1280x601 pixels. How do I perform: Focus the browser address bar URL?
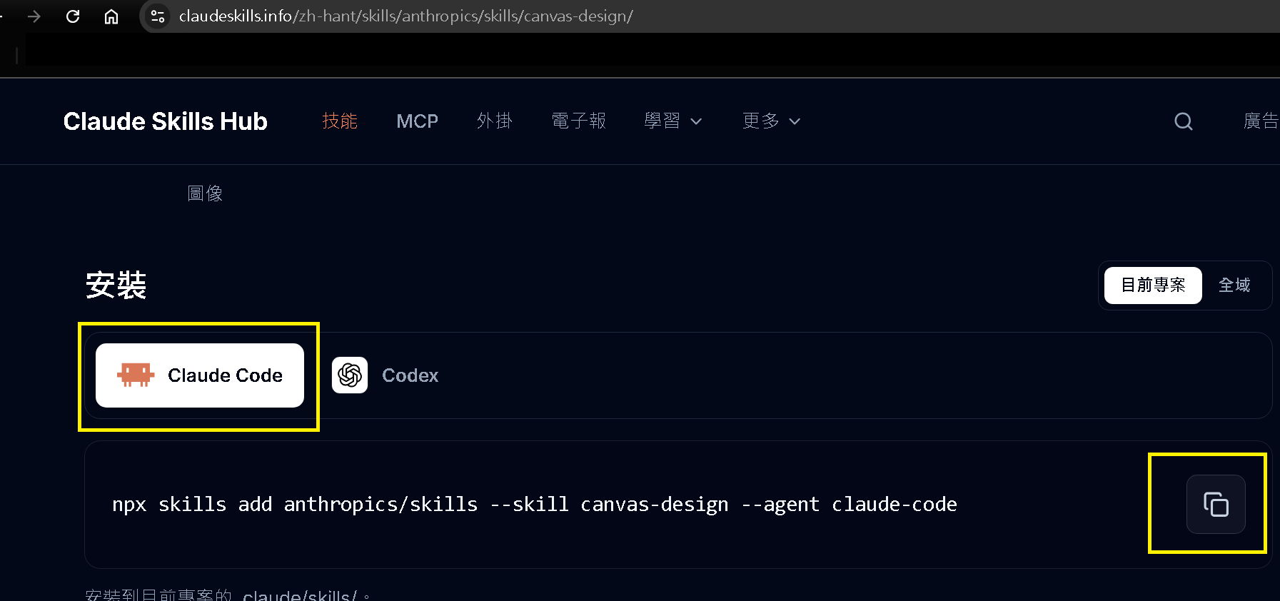point(406,16)
